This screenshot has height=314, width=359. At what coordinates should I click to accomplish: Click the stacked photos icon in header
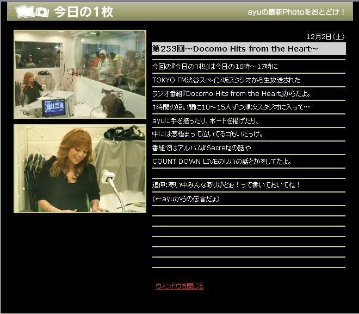(x=24, y=11)
